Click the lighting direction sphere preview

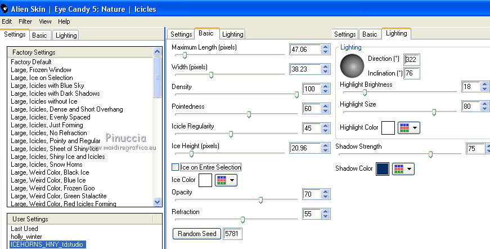coord(352,66)
